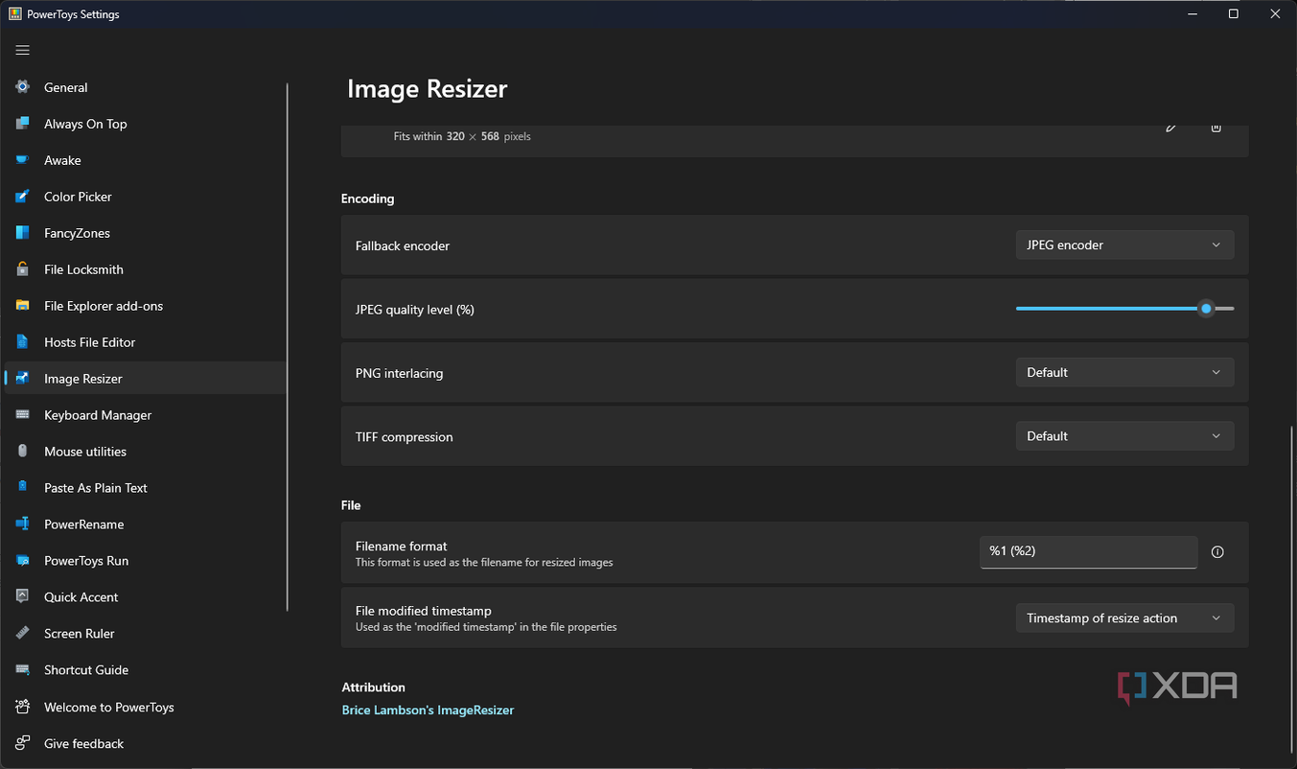The height and width of the screenshot is (769, 1297).
Task: Open Brice Lambson's ImageResizer link
Action: point(428,711)
